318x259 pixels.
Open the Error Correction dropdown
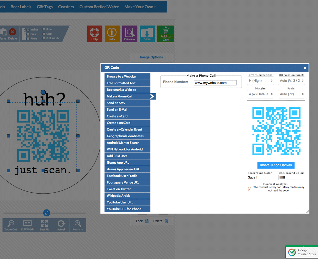click(x=261, y=81)
